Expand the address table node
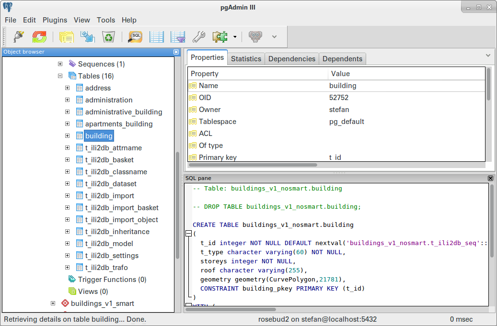The image size is (497, 326). pyautogui.click(x=67, y=88)
